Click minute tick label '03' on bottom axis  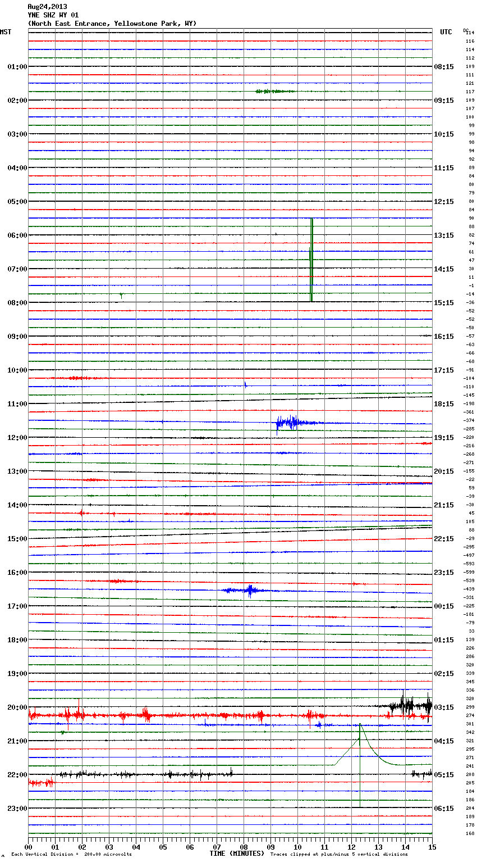109,847
